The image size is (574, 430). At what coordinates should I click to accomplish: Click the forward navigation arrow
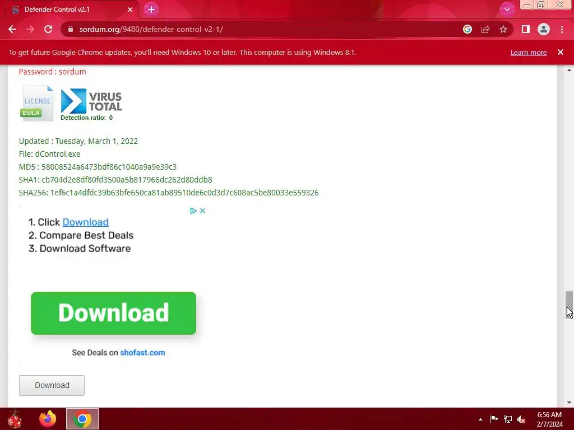click(30, 29)
